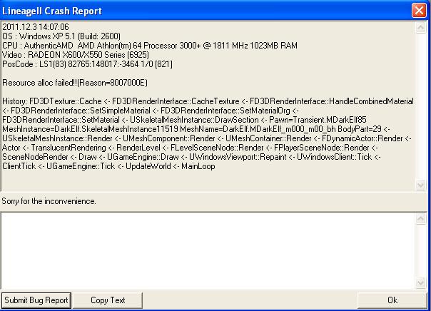Click the 'OS : Windows XP 5.1' line
Viewport: 431px width, 311px height.
pos(61,36)
